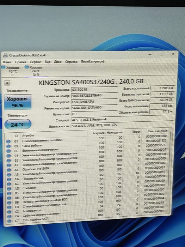Click status icon of attribute BB row
The height and width of the screenshot is (247, 185).
[9, 203]
